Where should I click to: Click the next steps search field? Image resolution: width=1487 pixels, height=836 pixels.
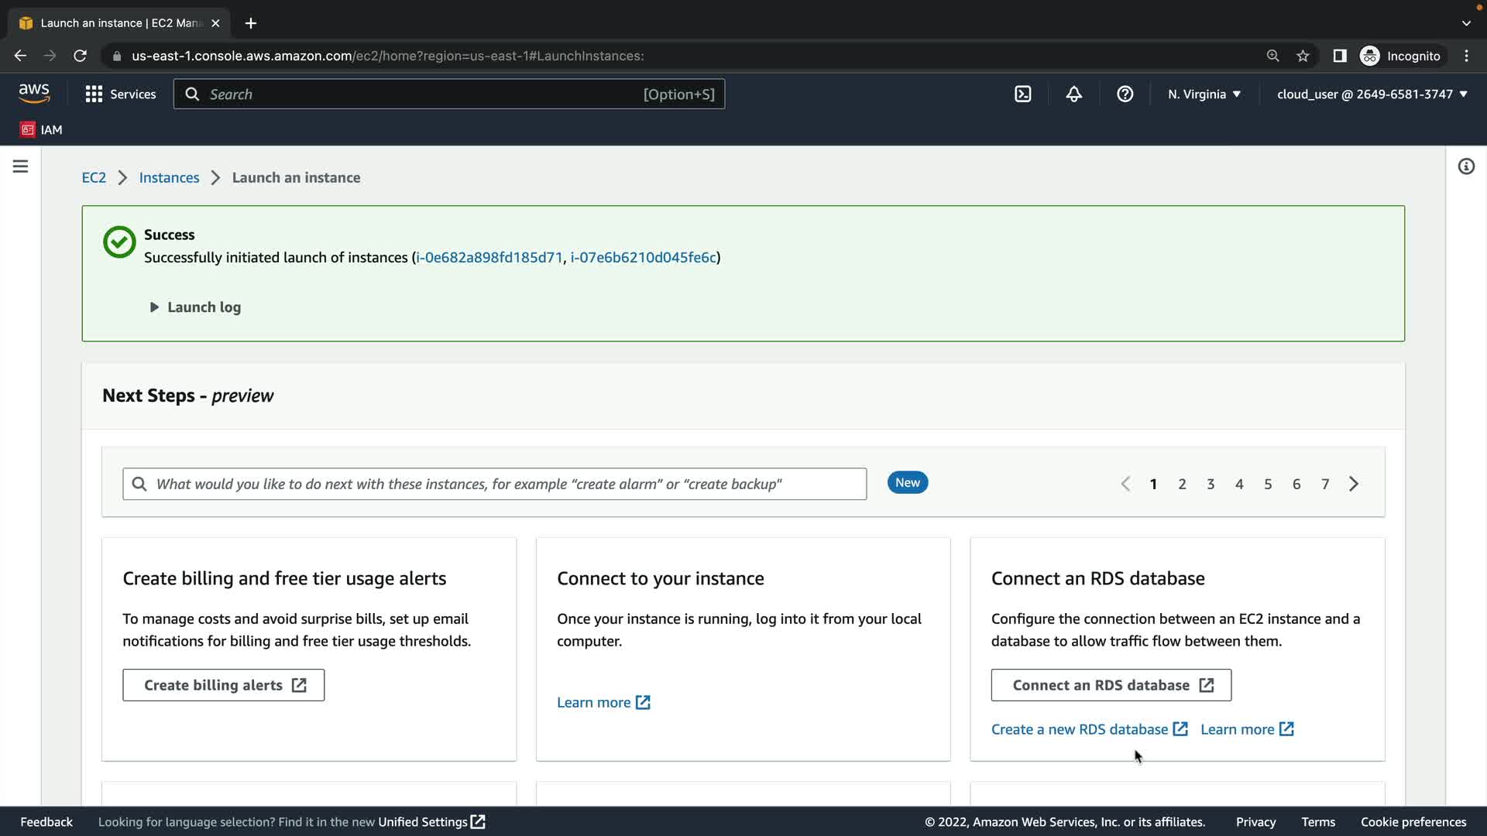click(494, 485)
